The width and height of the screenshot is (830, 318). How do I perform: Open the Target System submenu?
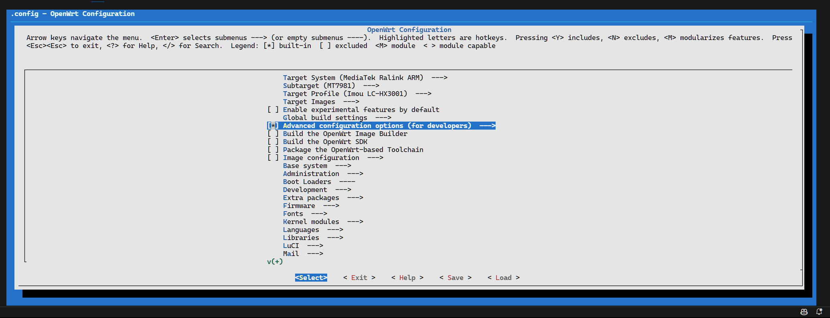(x=365, y=78)
